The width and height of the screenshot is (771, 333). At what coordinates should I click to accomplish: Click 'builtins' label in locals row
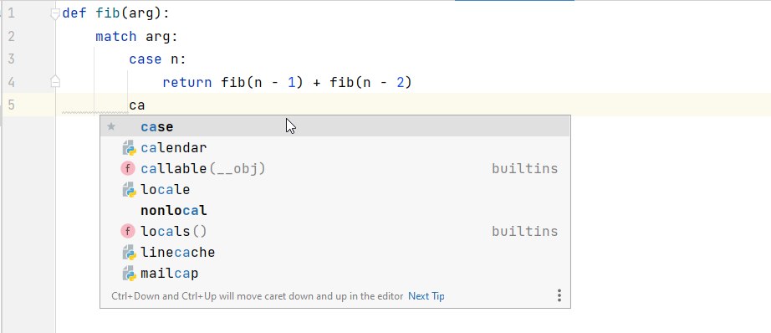click(524, 231)
